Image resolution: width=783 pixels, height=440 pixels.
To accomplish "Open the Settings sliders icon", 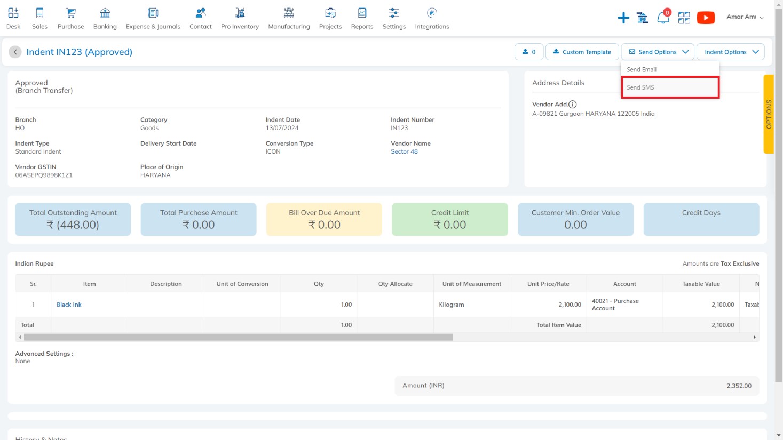I will 394,13.
